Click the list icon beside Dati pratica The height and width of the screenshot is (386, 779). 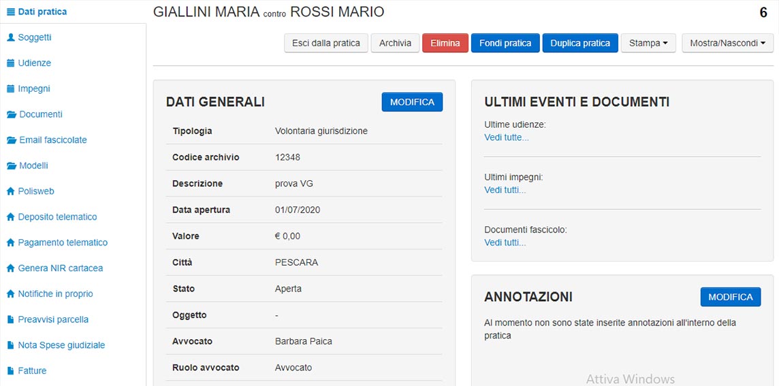tap(11, 12)
